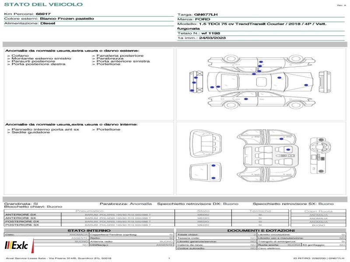Click the Pannello interno porta ant sx item
This screenshot has height=262, width=350.
pos(45,129)
